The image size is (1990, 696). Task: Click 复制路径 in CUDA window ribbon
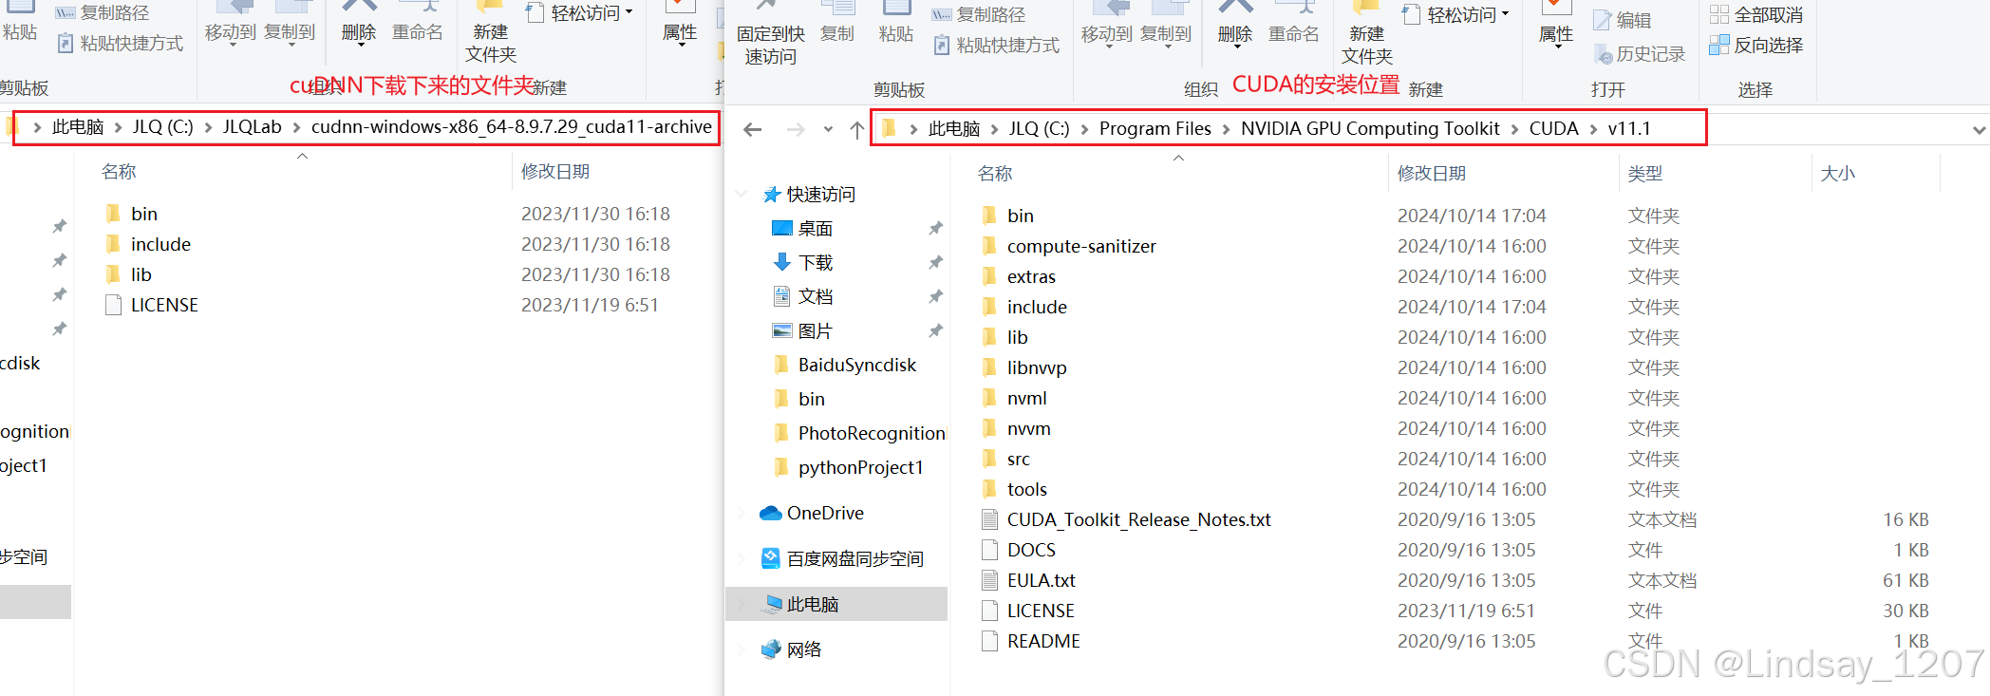pyautogui.click(x=979, y=14)
